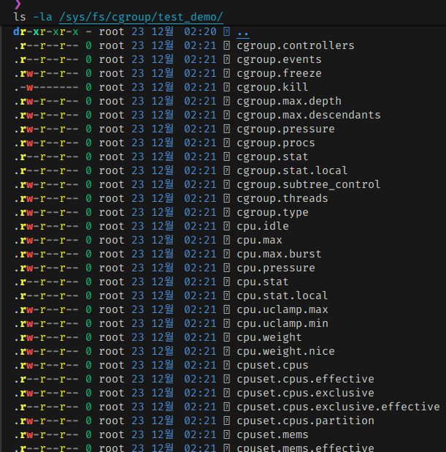Click the file icon next to cpu.weight
This screenshot has height=452, width=446.
click(x=226, y=338)
